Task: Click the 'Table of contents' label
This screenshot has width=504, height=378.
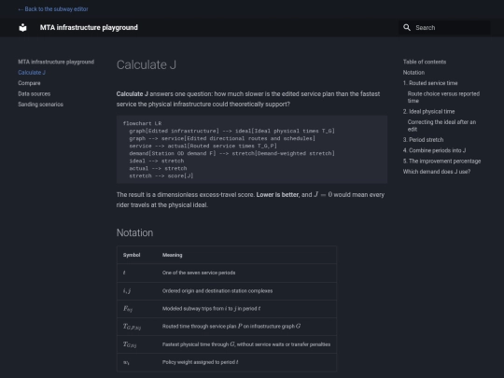Action: (x=425, y=62)
